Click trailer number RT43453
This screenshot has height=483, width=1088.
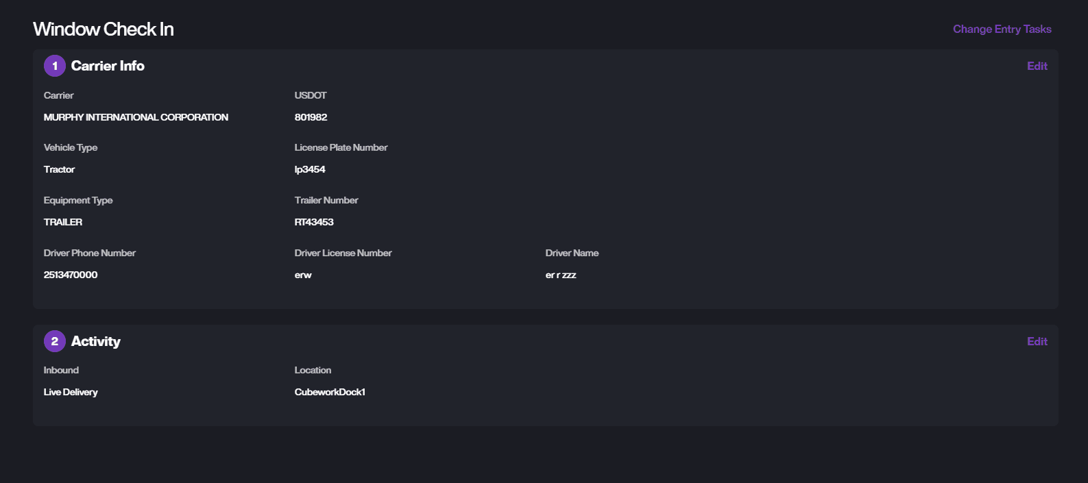[x=314, y=222]
